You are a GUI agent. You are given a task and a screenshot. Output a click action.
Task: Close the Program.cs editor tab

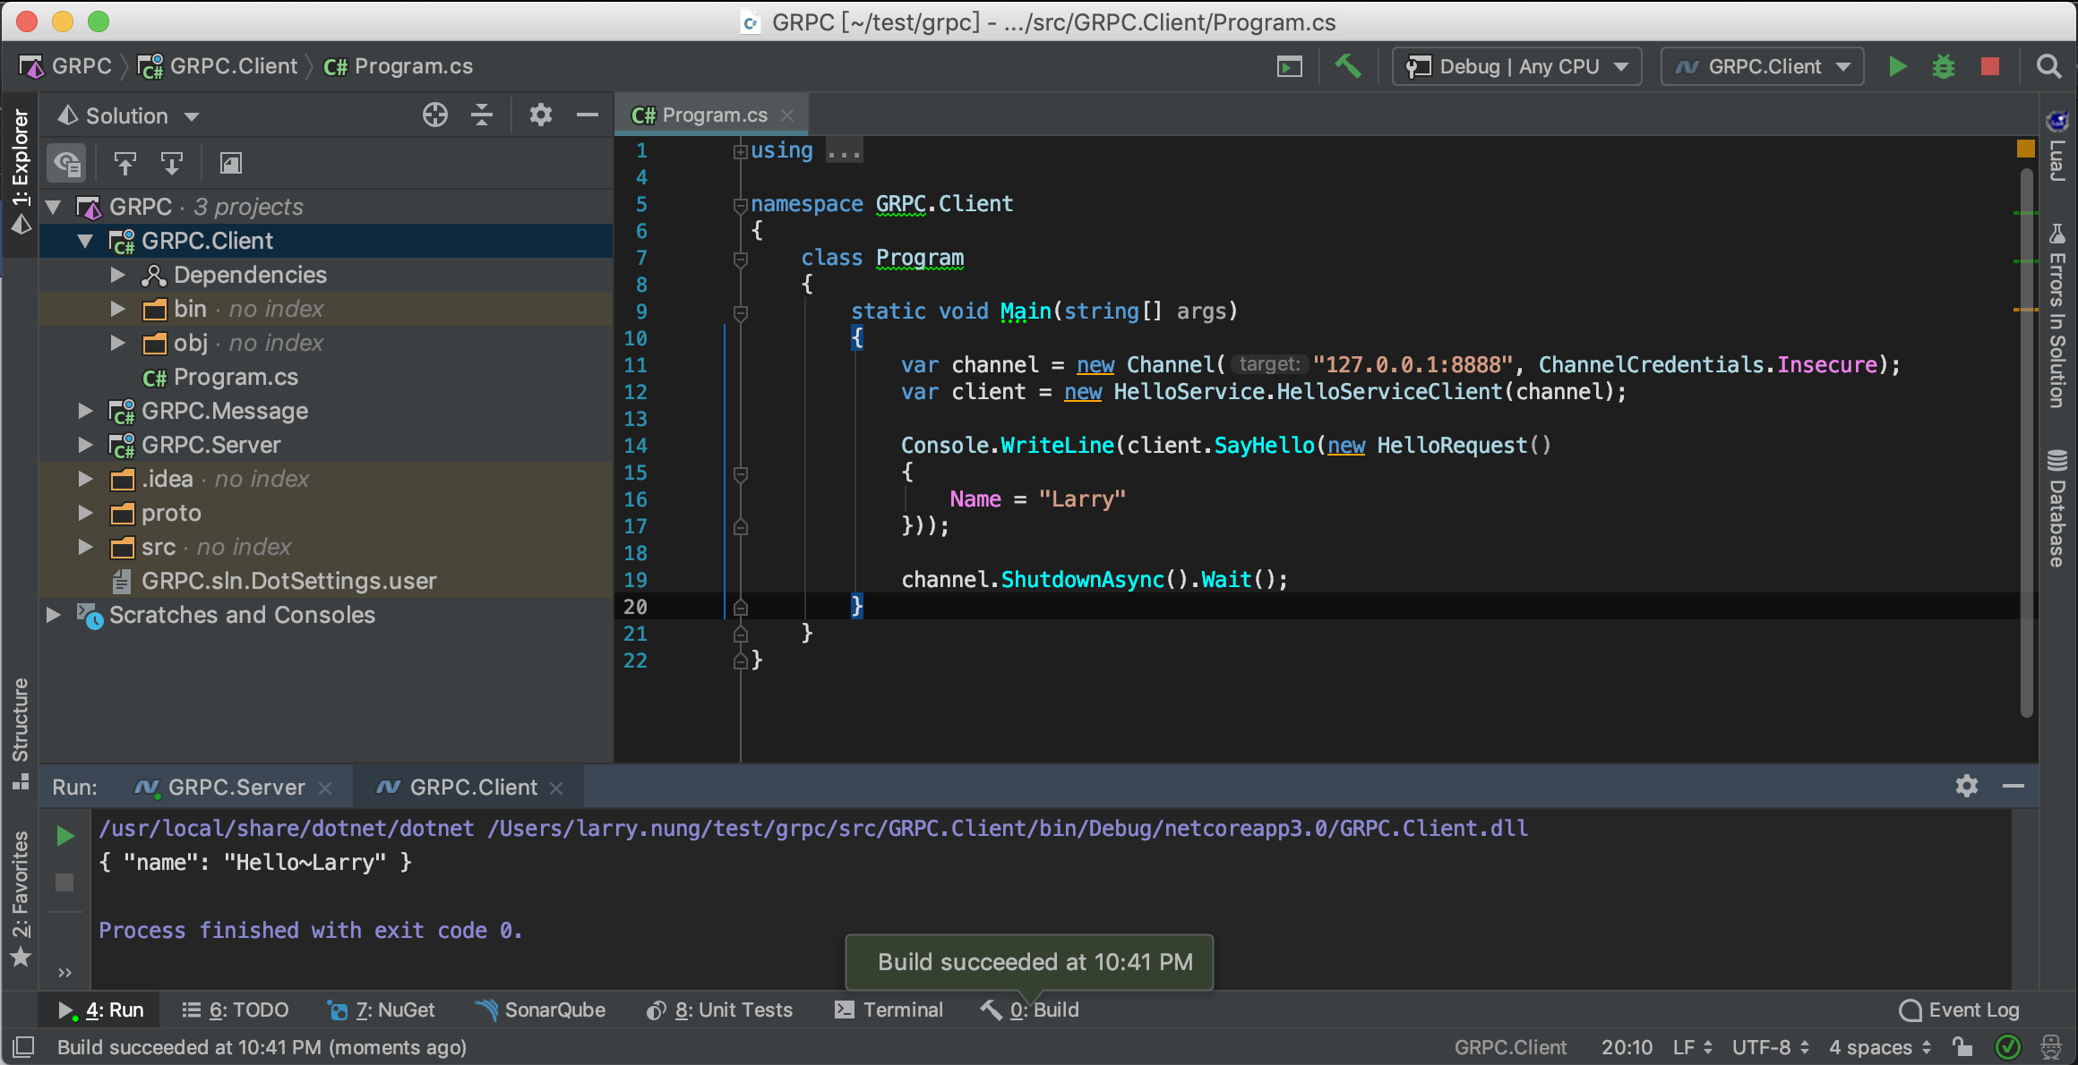pyautogui.click(x=787, y=115)
